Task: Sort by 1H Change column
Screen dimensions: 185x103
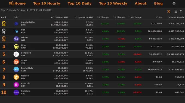Action: 103,17
